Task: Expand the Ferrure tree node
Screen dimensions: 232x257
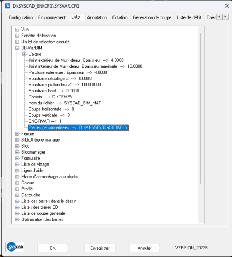Action: point(17,134)
